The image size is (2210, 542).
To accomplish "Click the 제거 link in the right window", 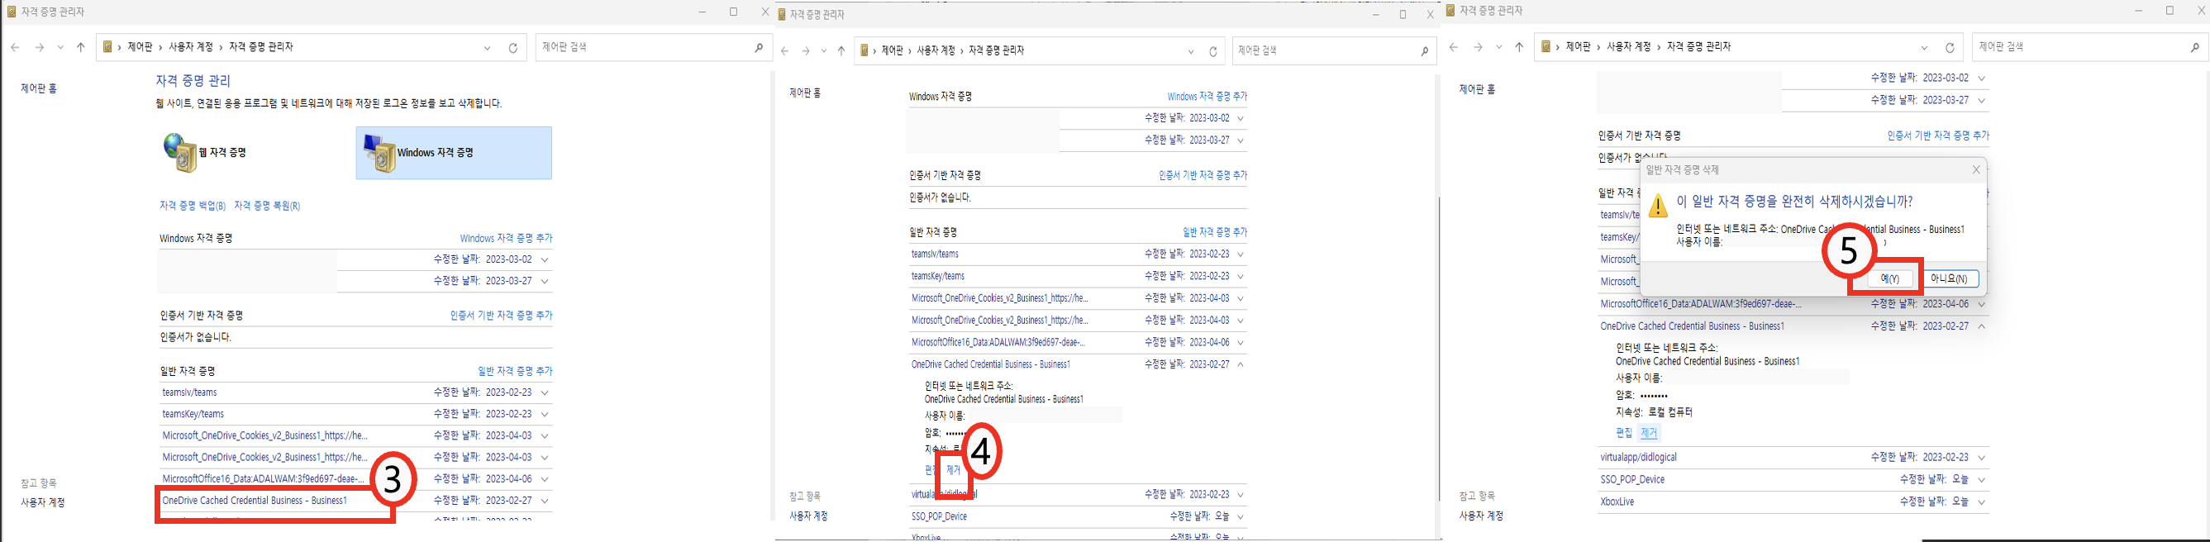I will point(1649,433).
